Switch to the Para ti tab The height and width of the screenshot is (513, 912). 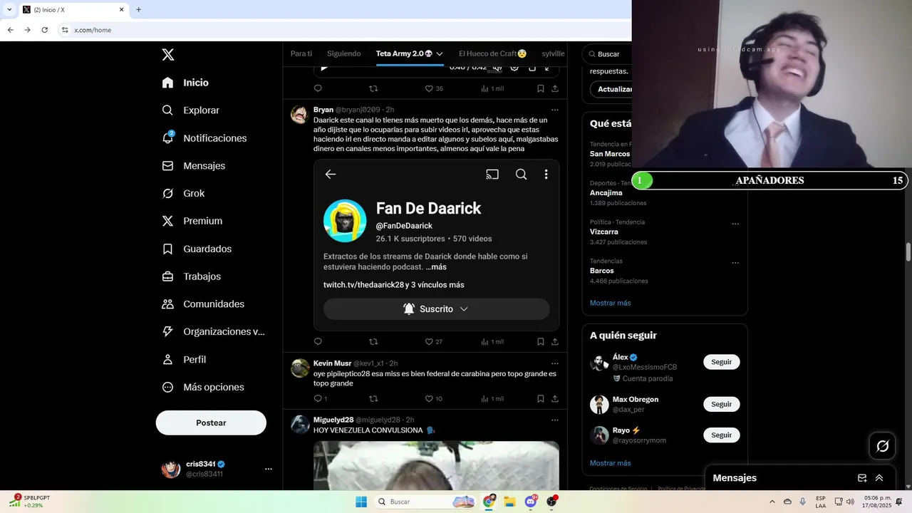coord(301,53)
